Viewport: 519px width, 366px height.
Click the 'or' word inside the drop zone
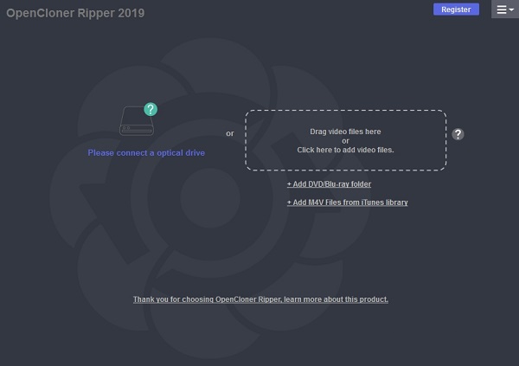pyautogui.click(x=345, y=141)
